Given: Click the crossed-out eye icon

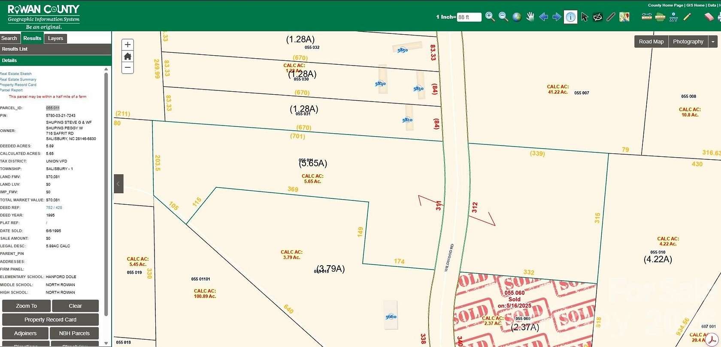Looking at the screenshot, I should click(x=597, y=17).
